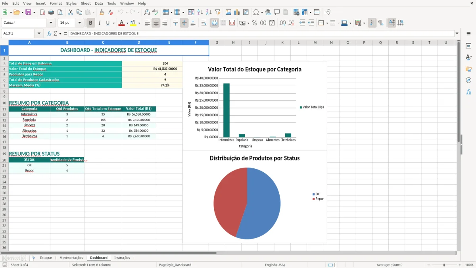Sort descending with the Z-A icon

209,12
